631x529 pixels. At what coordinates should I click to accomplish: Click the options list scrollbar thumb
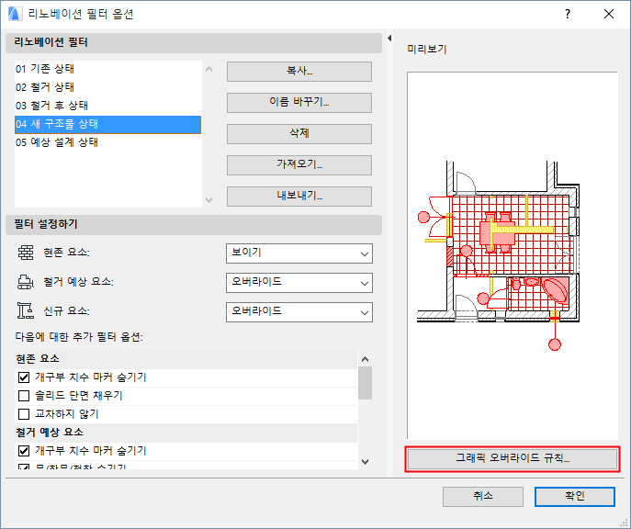365,383
